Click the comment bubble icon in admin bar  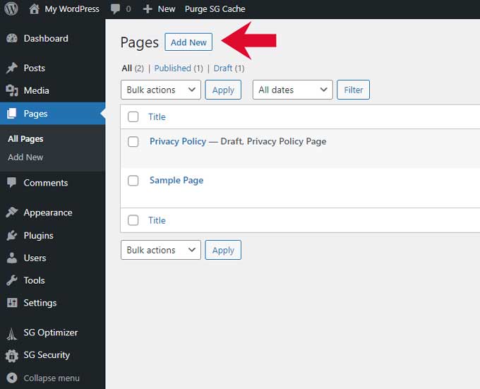(116, 9)
